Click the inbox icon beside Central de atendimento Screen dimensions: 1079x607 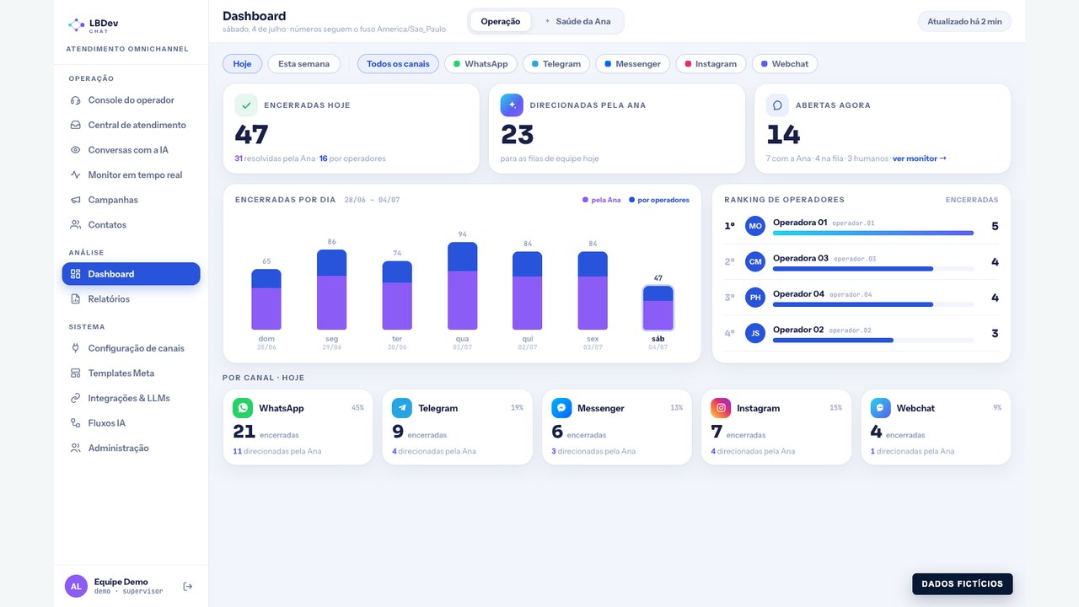point(76,125)
